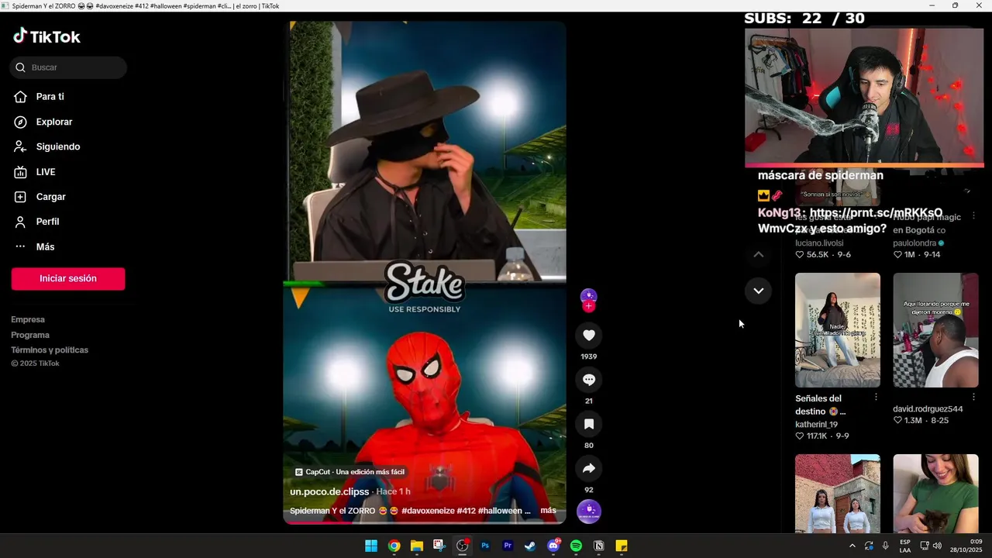
Task: Open options for Señales del destino video
Action: pos(877,398)
